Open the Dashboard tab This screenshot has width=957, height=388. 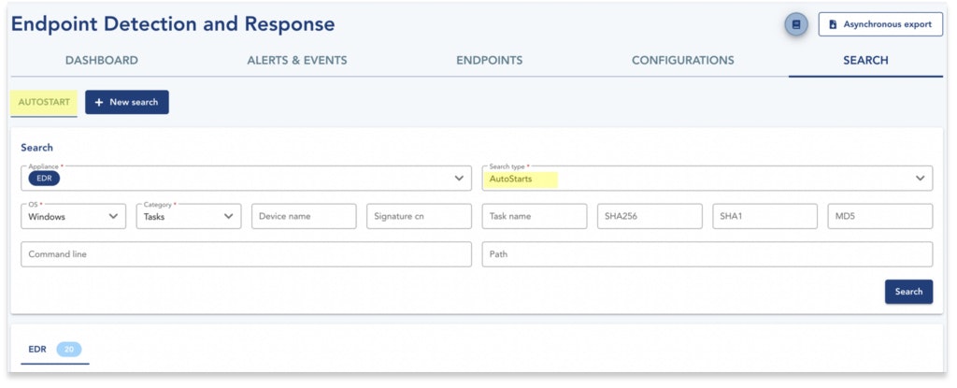(x=102, y=61)
